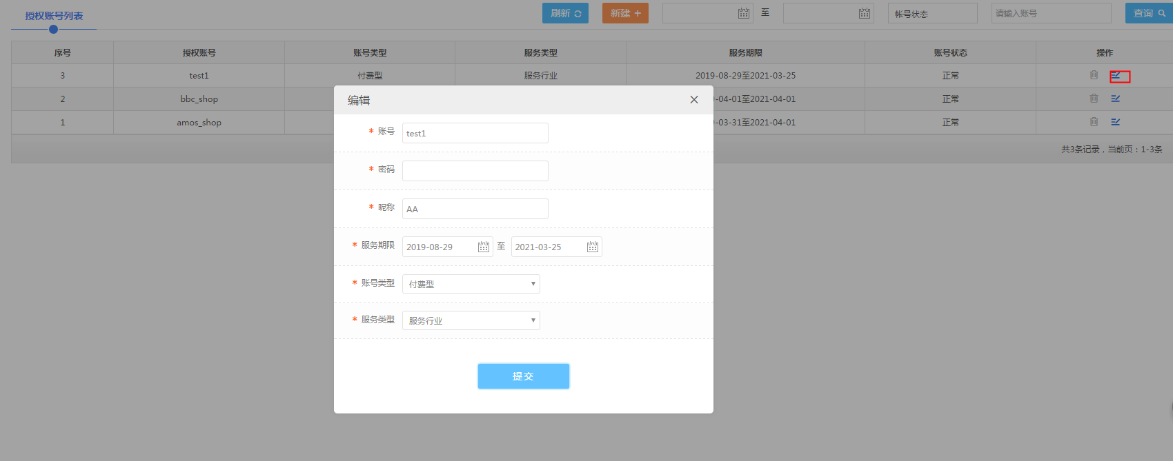Click the 刷新 refresh button
1173x461 pixels.
[x=565, y=13]
